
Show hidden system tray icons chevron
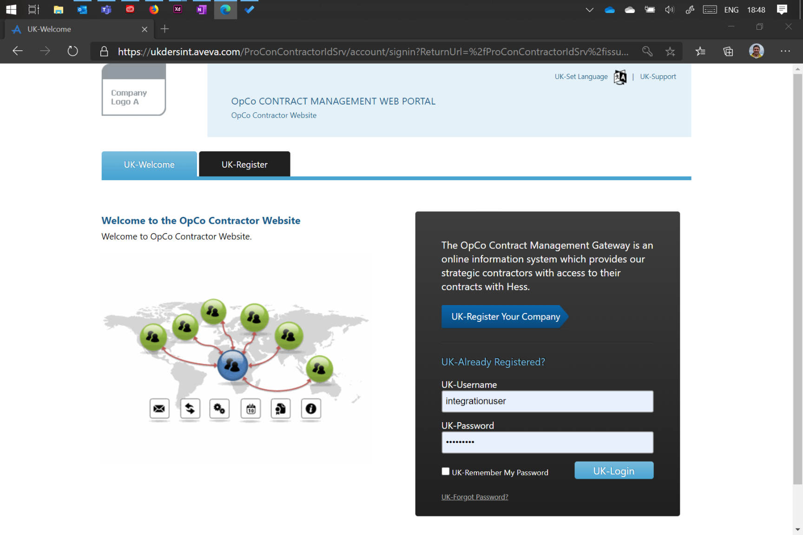pos(589,10)
